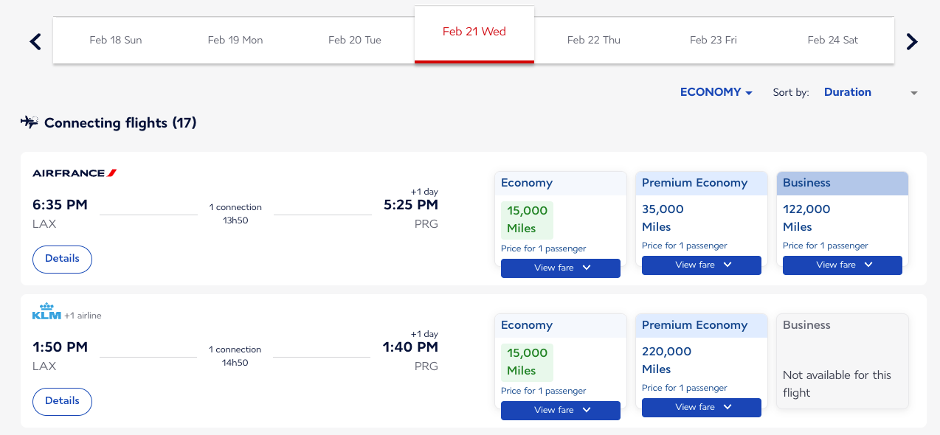Click the airplane icon beside Connecting flights

[29, 122]
